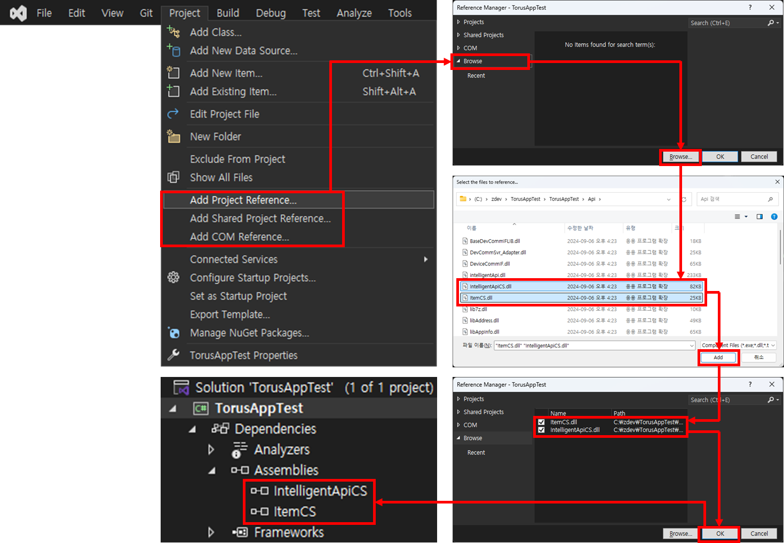
Task: Click the C# project icon for TorusAppTest
Action: 201,408
